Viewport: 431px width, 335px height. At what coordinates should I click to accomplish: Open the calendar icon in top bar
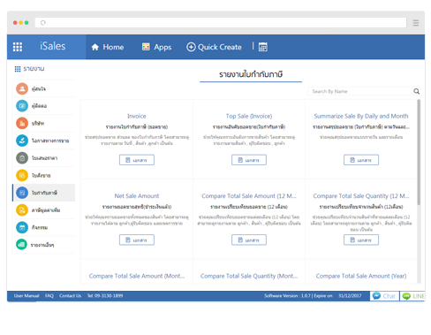(263, 47)
